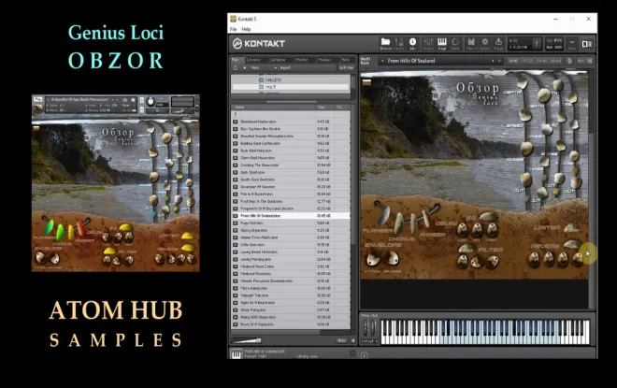
Task: Click the Purge icon
Action: click(x=498, y=44)
